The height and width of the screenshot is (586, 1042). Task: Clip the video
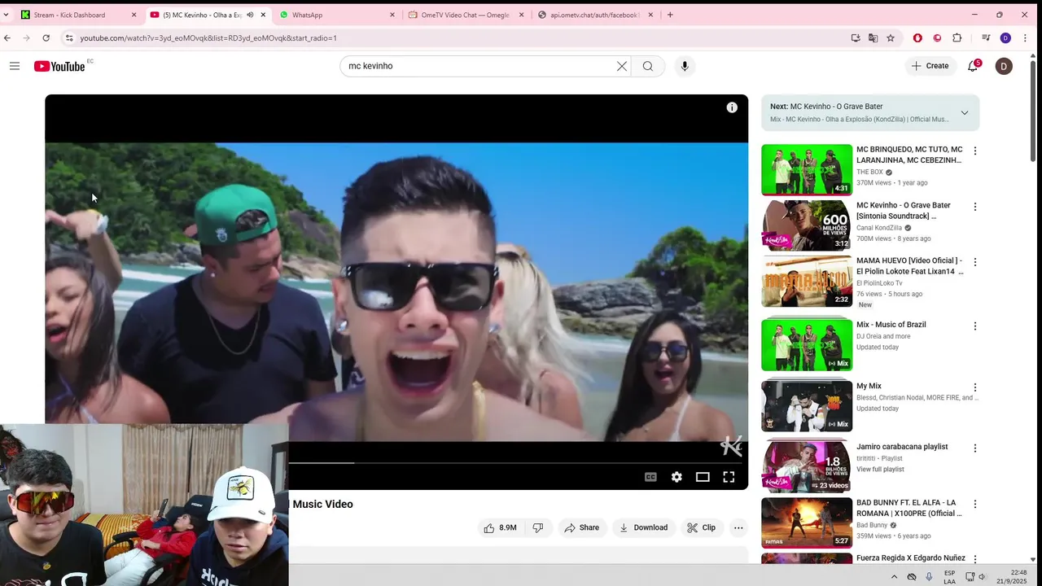click(x=701, y=527)
